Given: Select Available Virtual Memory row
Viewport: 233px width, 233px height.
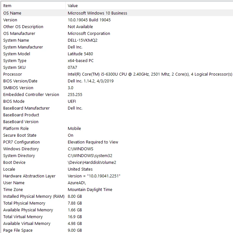Looking at the screenshot, I should [x=27, y=224].
